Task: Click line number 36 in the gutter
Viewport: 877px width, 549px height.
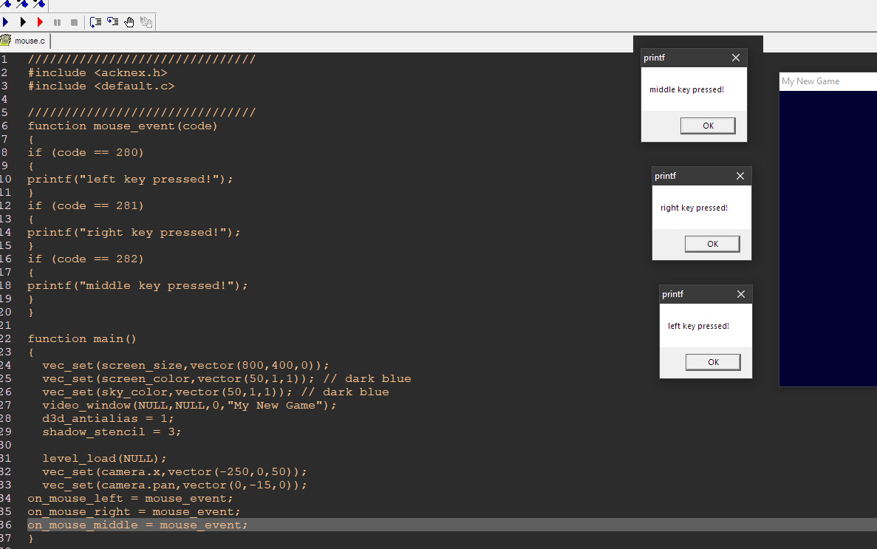Action: (6, 525)
